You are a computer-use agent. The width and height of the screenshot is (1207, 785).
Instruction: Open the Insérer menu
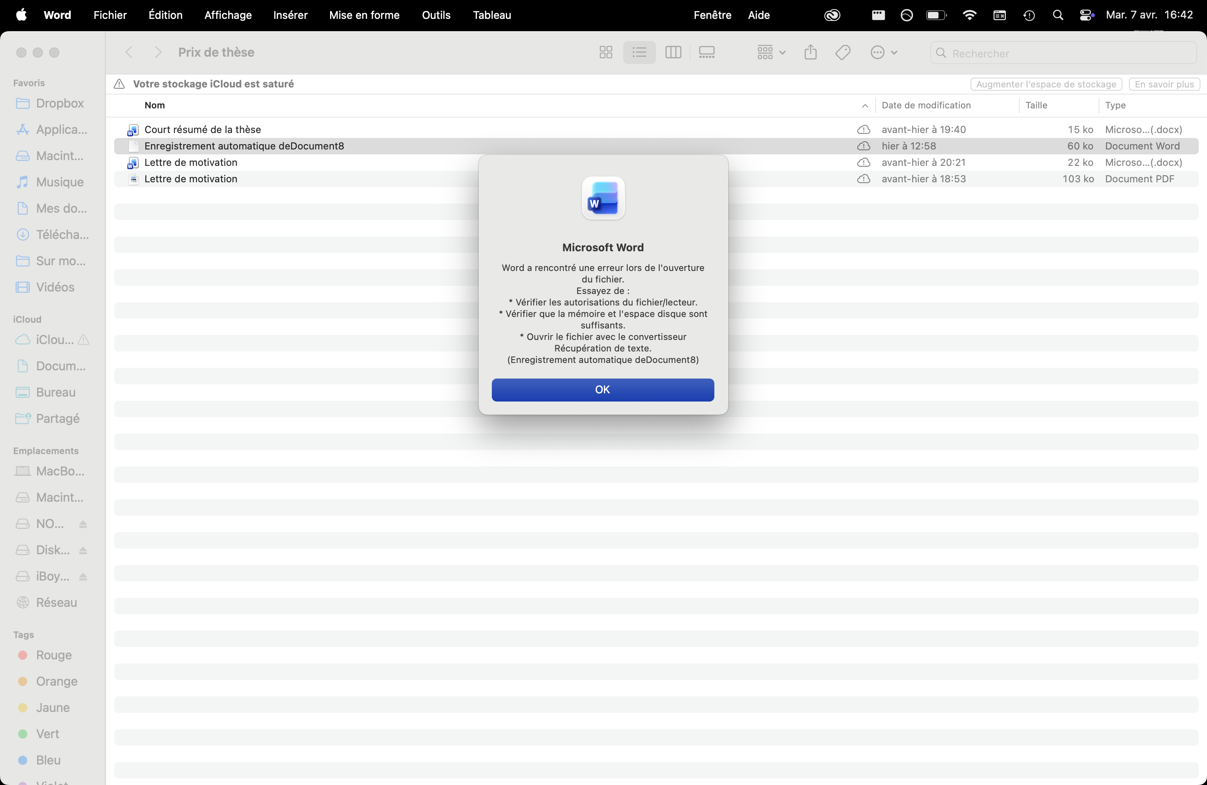click(x=290, y=15)
